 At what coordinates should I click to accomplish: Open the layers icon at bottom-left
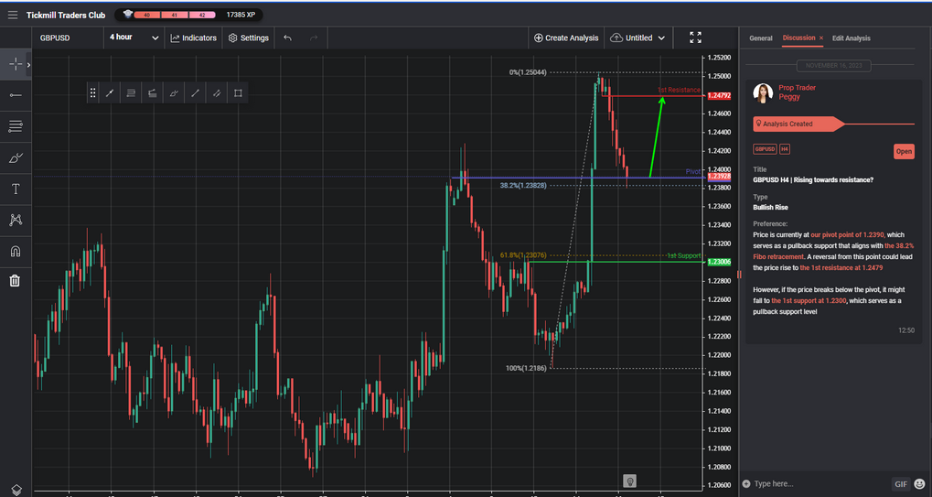coord(16,490)
